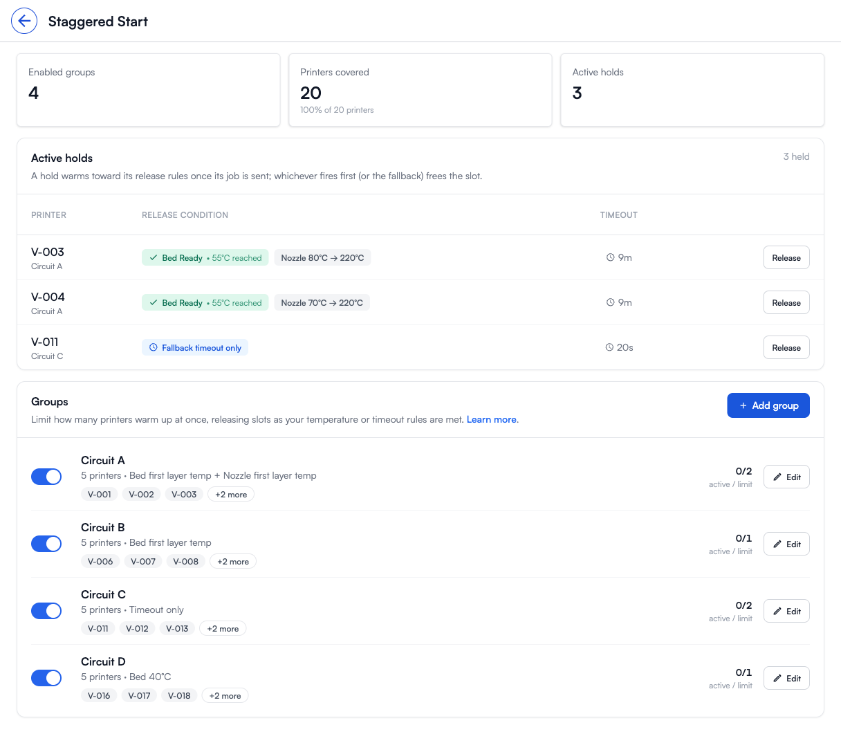
Task: Click the '3 held' label
Action: pos(796,156)
